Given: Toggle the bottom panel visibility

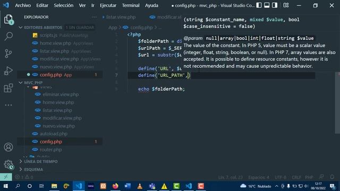Looking at the screenshot, I should [x=267, y=5].
